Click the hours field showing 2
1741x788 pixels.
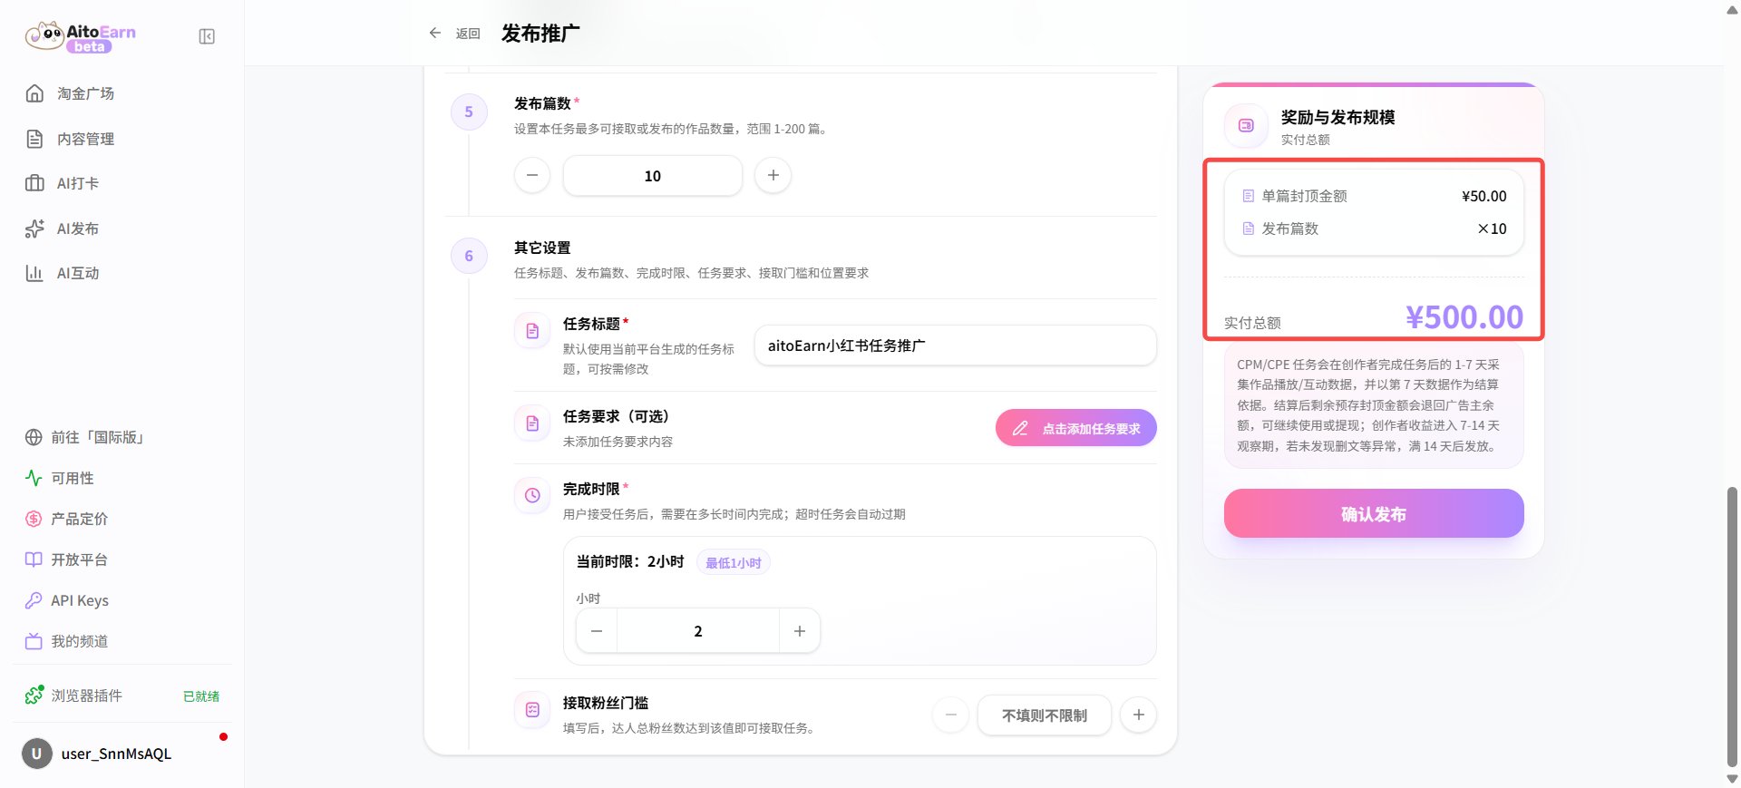pyautogui.click(x=698, y=631)
